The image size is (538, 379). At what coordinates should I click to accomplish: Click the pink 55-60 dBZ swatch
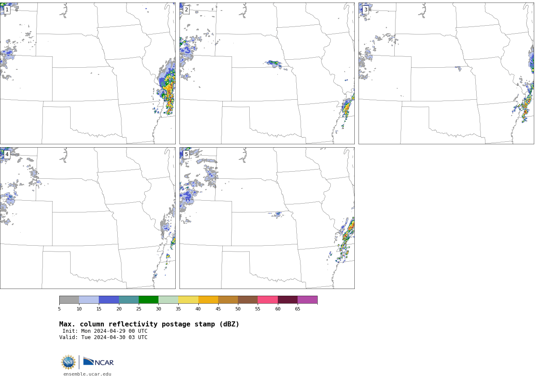point(268,300)
